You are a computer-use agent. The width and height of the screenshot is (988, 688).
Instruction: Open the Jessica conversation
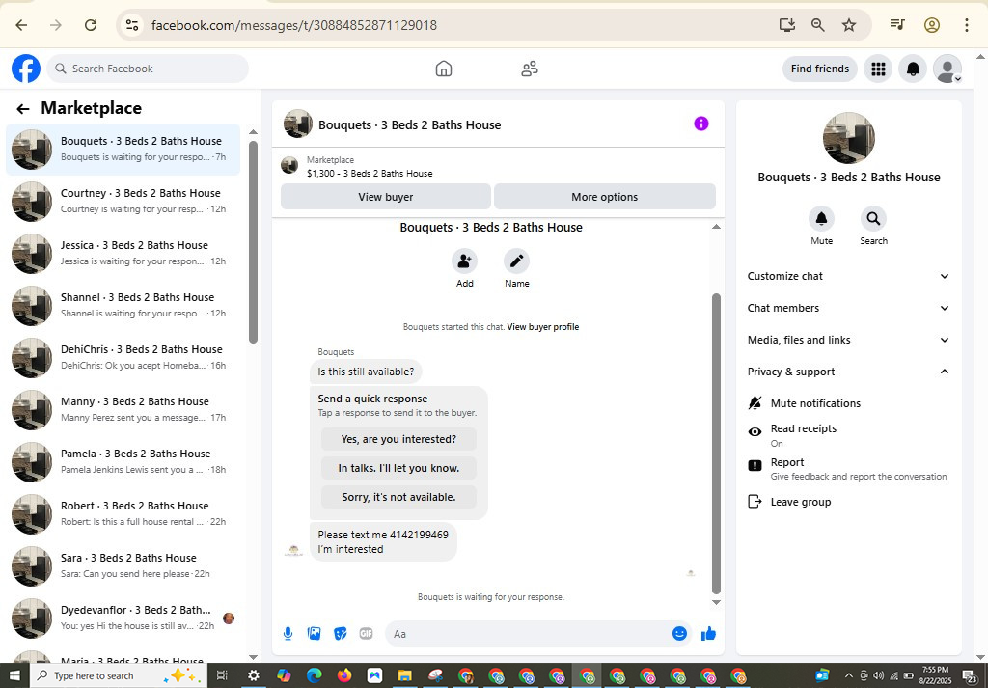tap(123, 253)
